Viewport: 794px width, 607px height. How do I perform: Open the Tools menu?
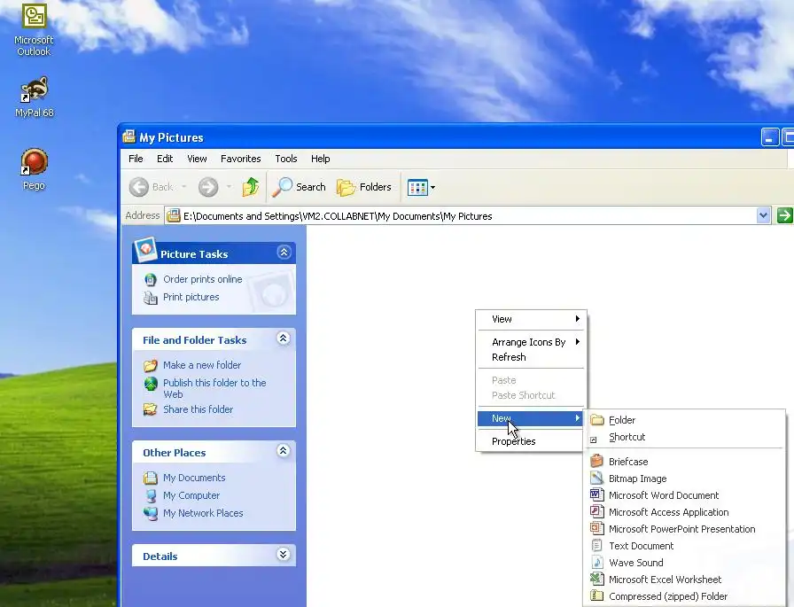click(286, 159)
